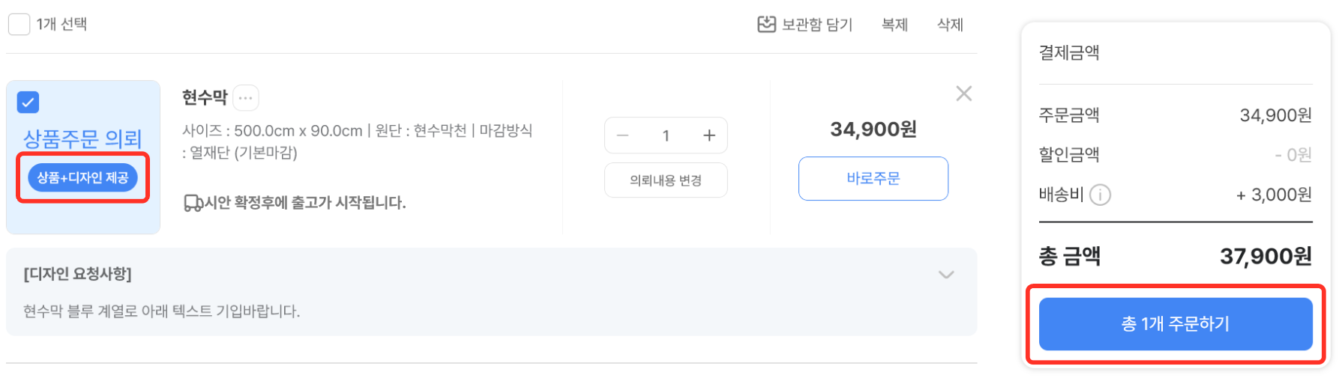This screenshot has height=378, width=1342.
Task: Increase quantity with the plus icon
Action: [709, 135]
